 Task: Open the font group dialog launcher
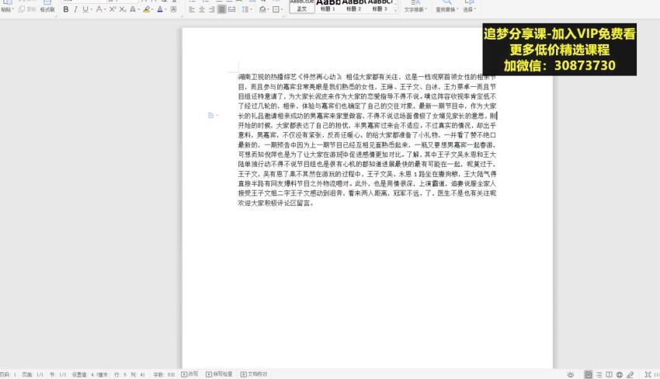pyautogui.click(x=182, y=16)
